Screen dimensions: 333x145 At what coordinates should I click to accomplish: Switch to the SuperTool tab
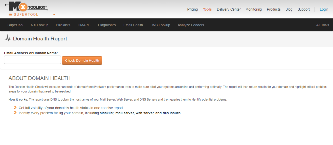pyautogui.click(x=16, y=25)
